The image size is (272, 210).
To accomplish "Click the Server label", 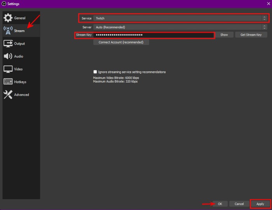I will click(x=87, y=27).
